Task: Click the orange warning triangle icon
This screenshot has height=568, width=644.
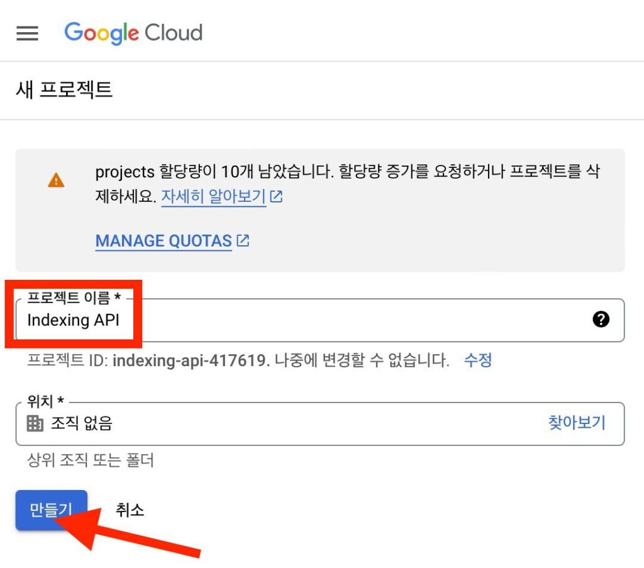Action: point(56,181)
